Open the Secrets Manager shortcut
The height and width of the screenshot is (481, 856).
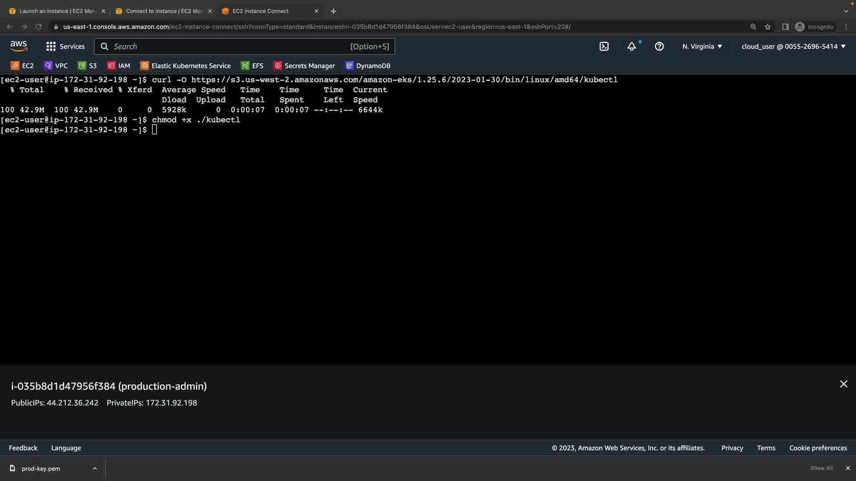coord(304,66)
